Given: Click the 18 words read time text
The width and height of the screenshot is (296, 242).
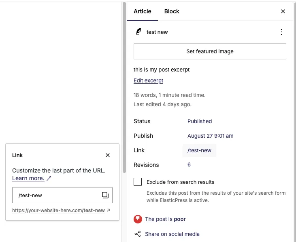Looking at the screenshot, I should pyautogui.click(x=170, y=95).
